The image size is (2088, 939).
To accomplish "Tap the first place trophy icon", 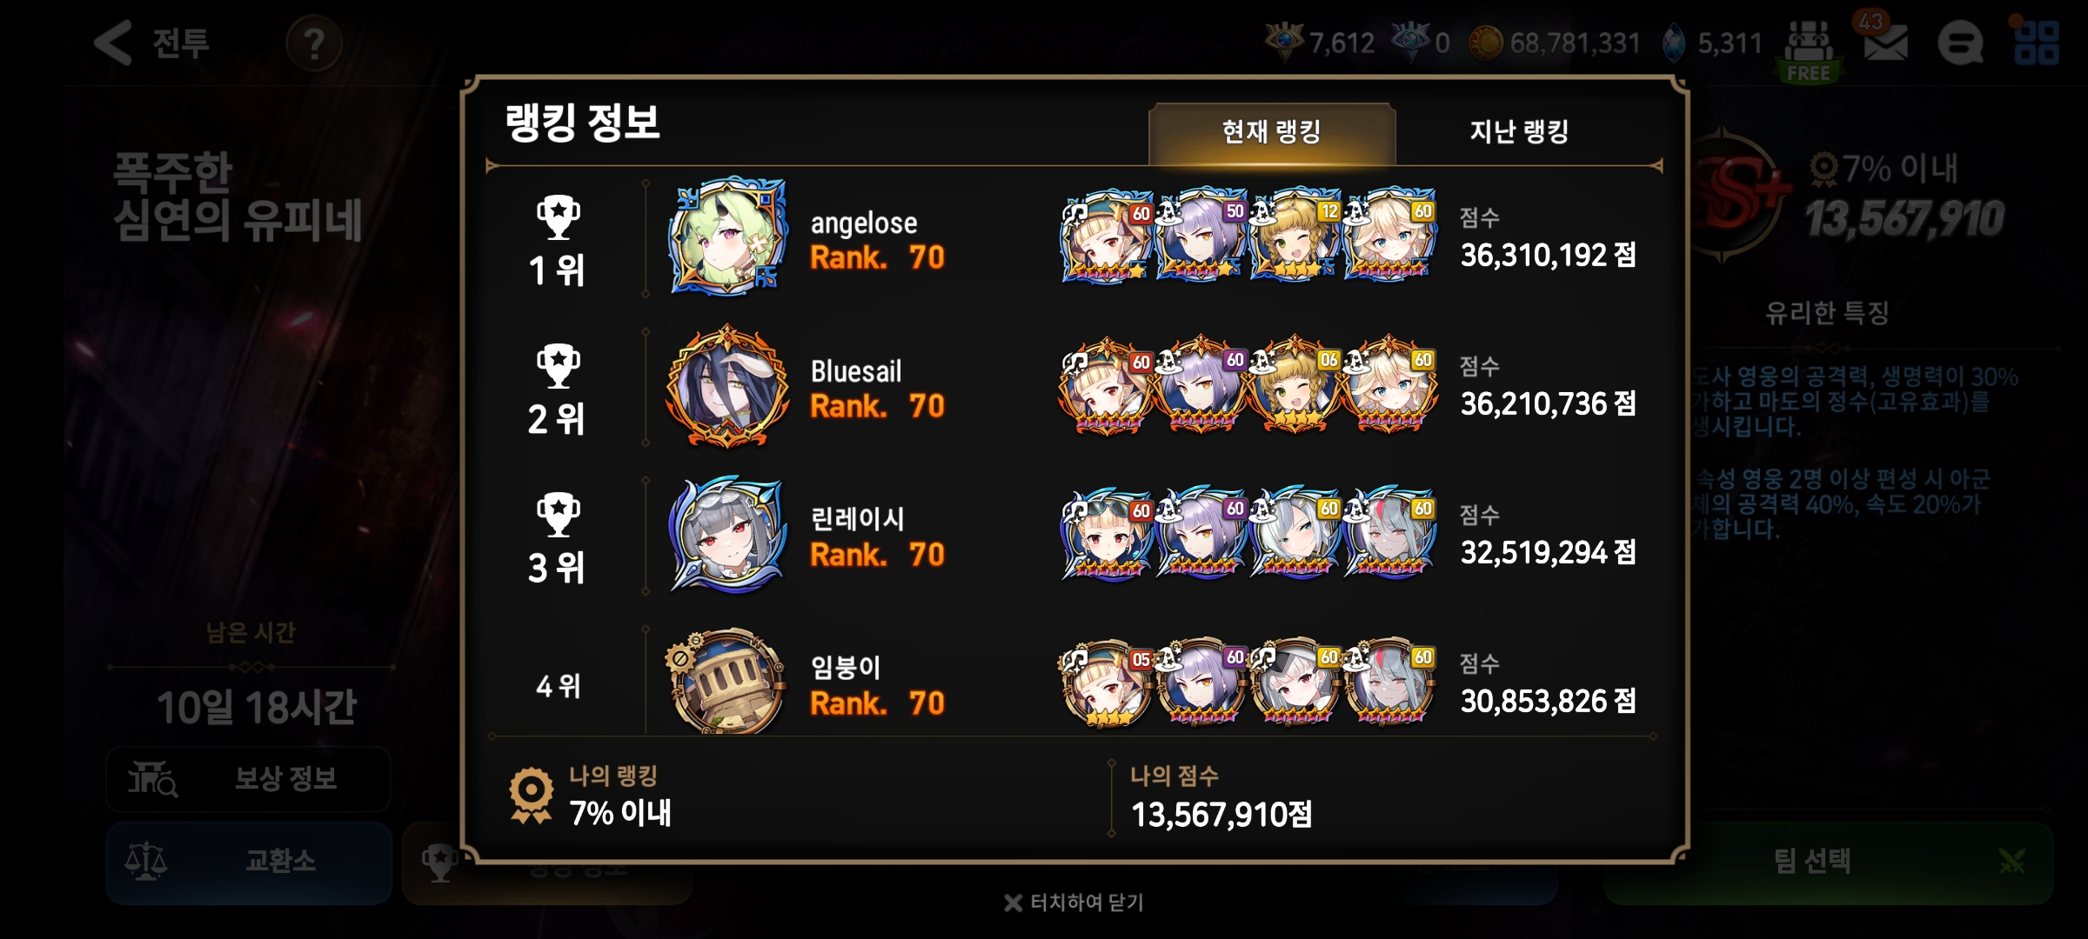I will tap(558, 217).
